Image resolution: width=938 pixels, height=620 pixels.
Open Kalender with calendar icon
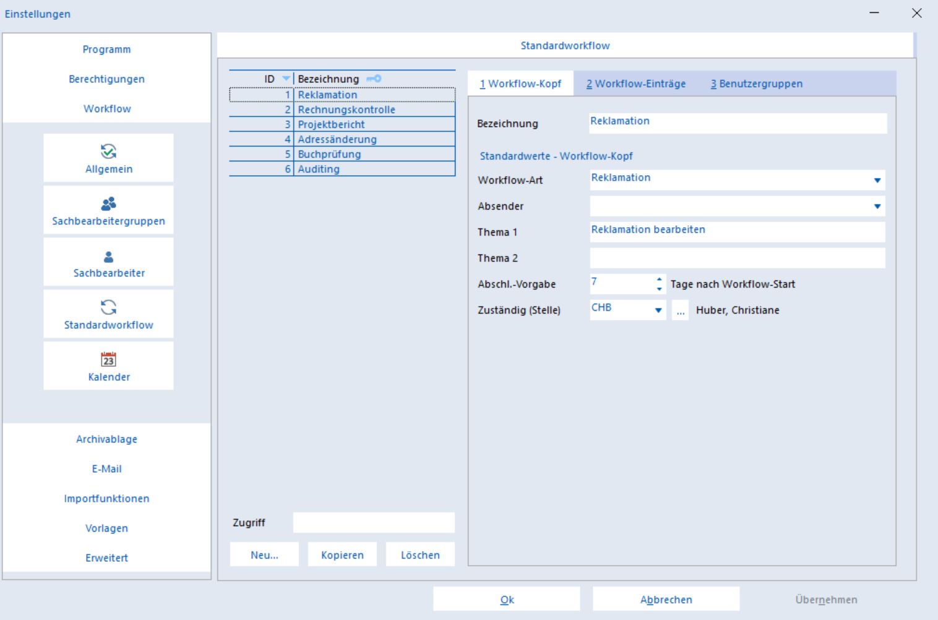coord(108,366)
